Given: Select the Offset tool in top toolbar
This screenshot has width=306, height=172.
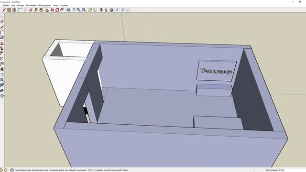Looking at the screenshot, I should click(x=62, y=10).
